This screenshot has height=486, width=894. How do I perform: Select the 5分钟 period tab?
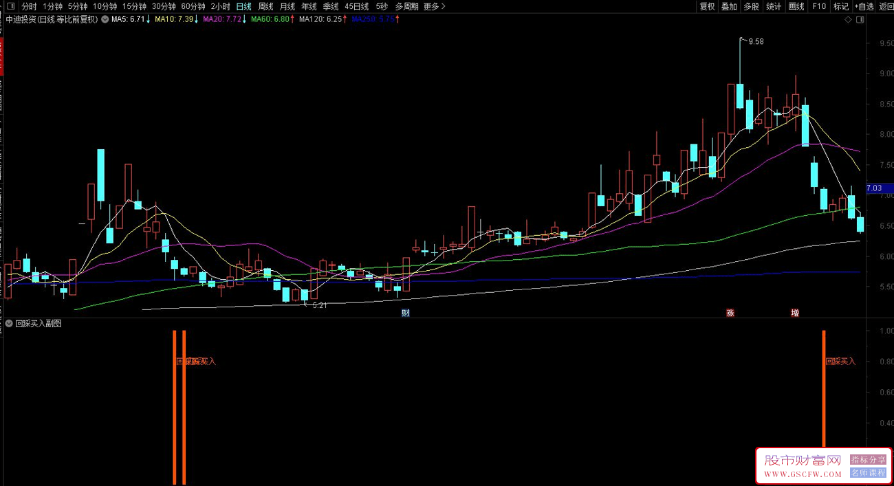click(x=78, y=6)
